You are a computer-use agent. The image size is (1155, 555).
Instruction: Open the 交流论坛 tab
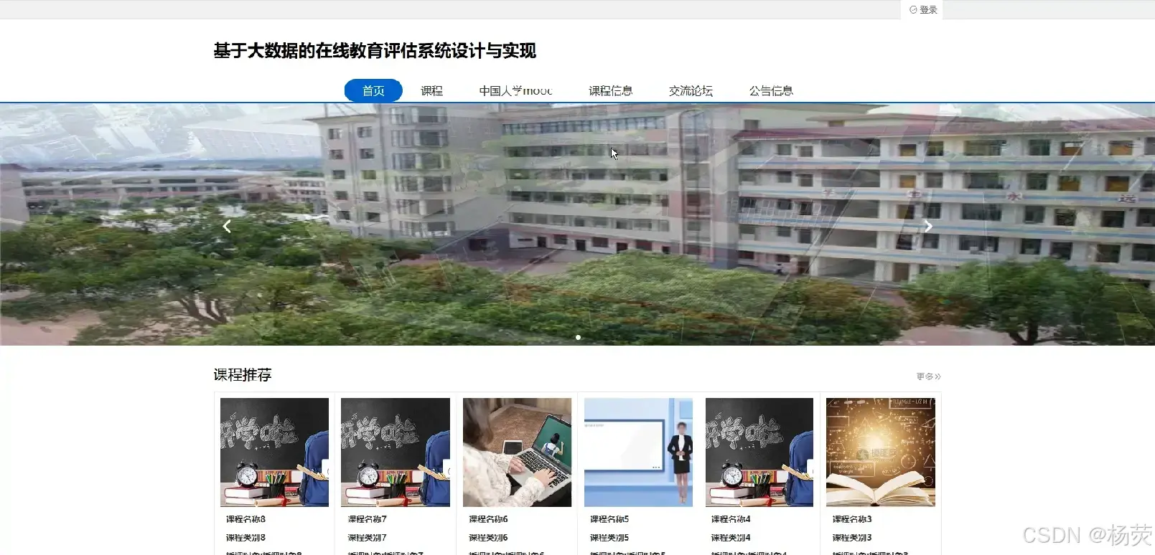tap(691, 90)
